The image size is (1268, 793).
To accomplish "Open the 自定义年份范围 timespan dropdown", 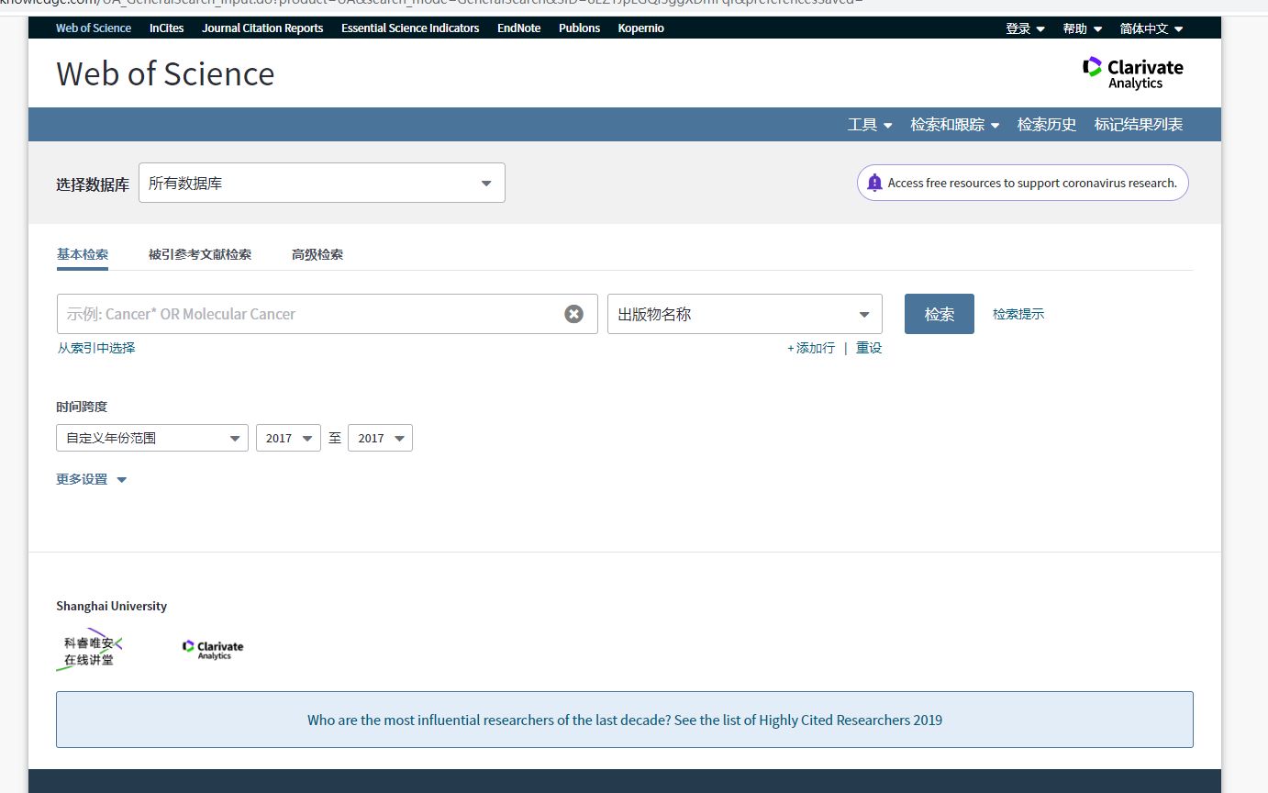I will click(x=152, y=438).
